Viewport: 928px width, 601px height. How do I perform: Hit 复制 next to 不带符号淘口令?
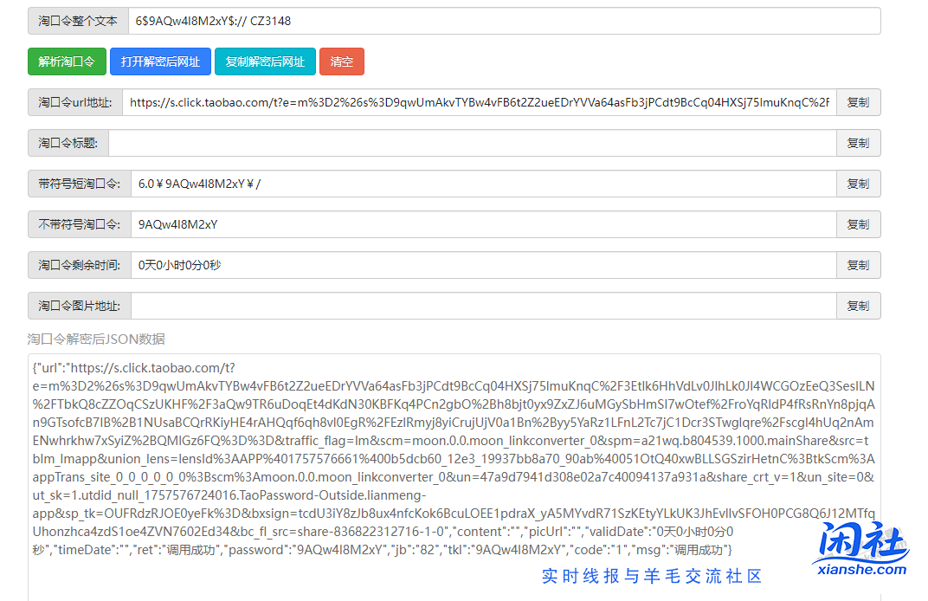(858, 224)
